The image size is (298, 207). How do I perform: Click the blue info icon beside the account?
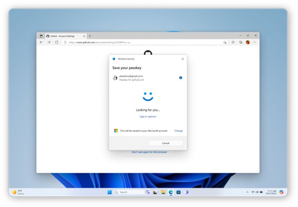[x=181, y=78]
